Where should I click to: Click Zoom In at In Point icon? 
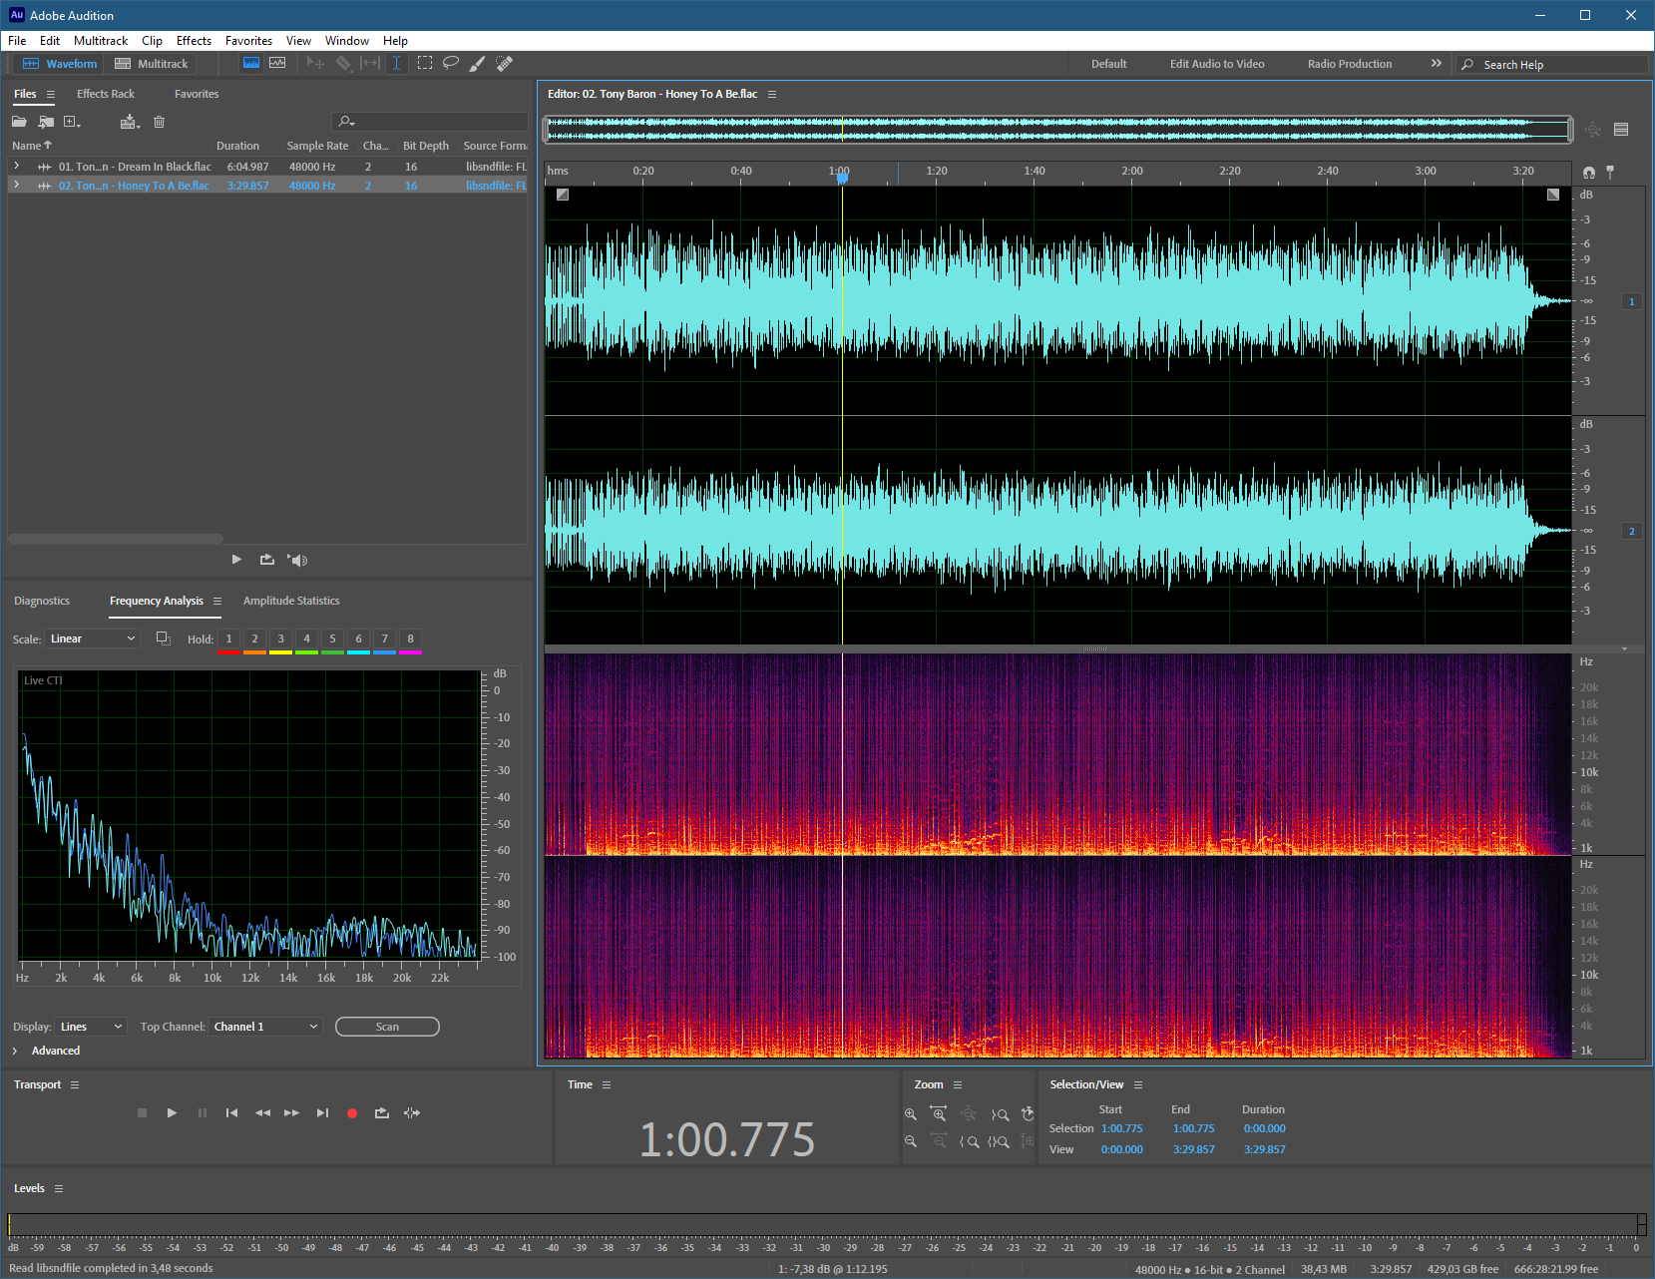tap(969, 1142)
